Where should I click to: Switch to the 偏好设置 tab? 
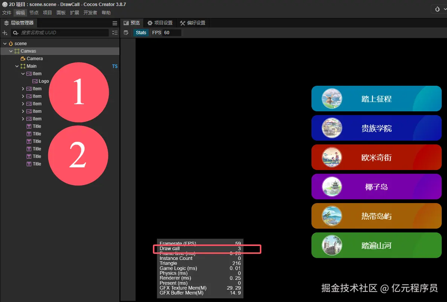[x=193, y=23]
